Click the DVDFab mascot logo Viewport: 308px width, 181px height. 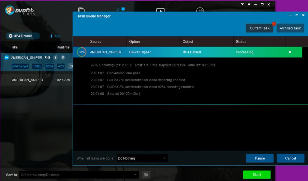[x=10, y=10]
